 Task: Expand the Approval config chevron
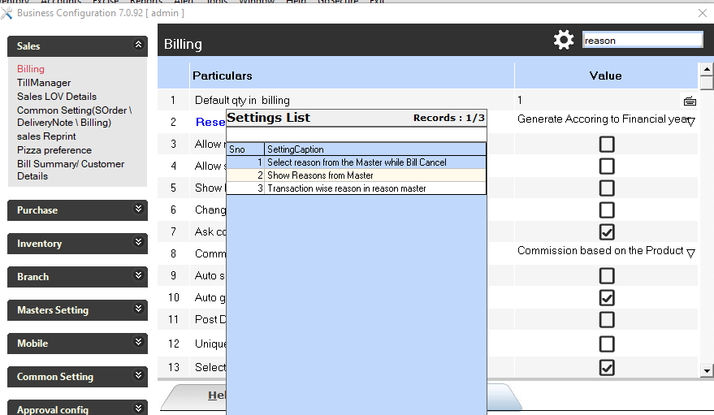(x=139, y=409)
